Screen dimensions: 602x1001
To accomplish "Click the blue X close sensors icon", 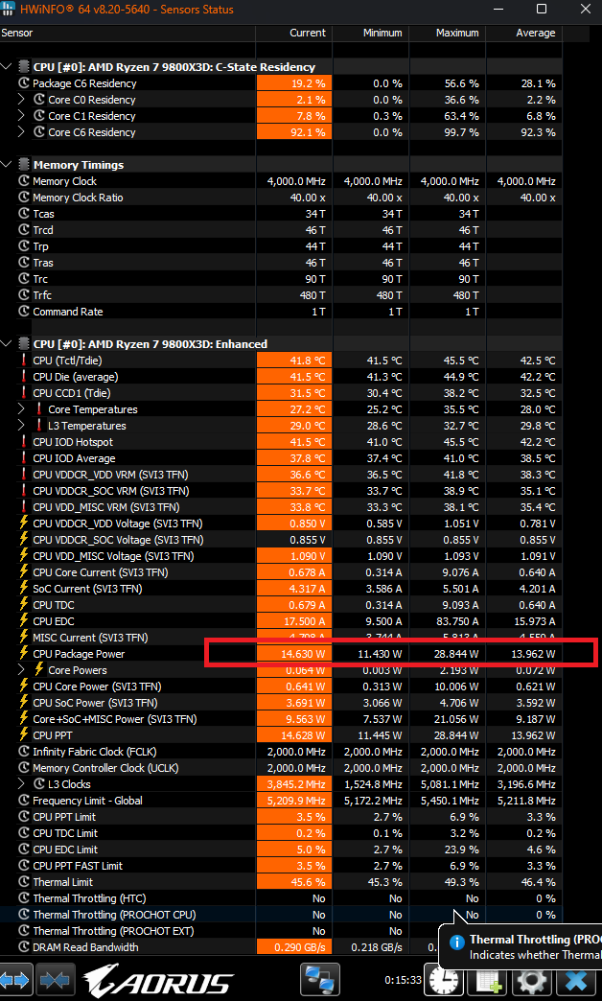I will pos(577,981).
